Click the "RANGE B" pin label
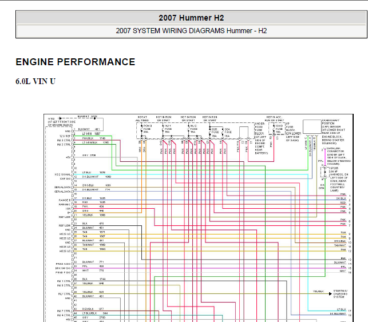This screenshot has height=322, width=368. click(65, 200)
